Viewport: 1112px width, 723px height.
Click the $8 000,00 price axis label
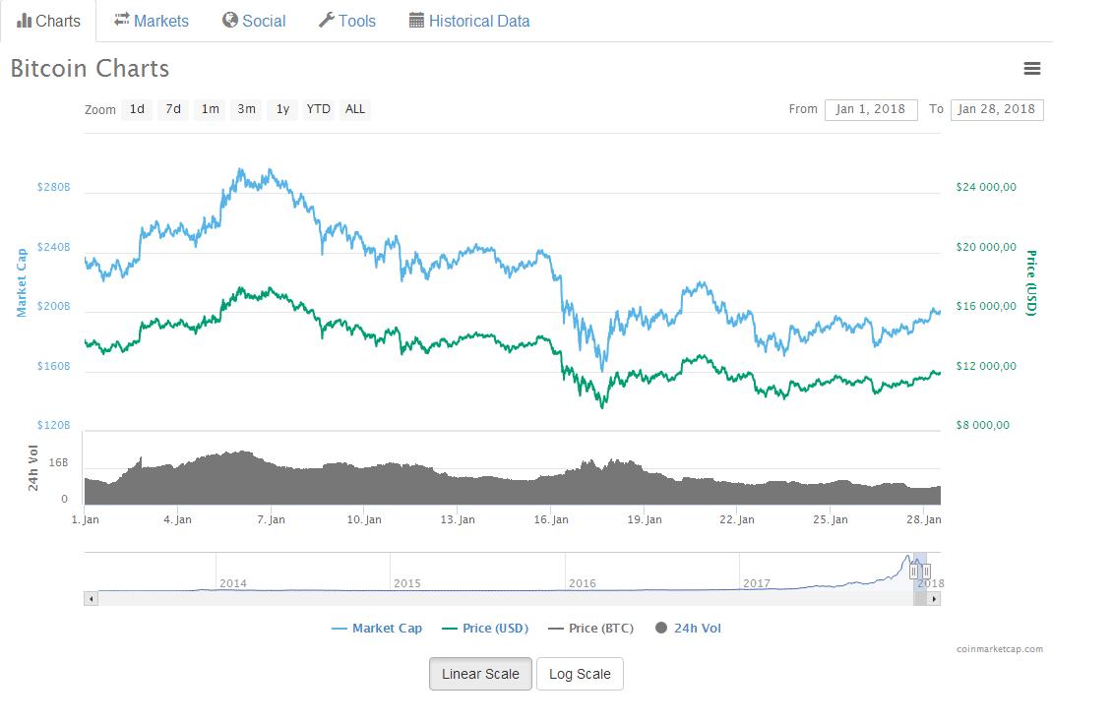(982, 425)
